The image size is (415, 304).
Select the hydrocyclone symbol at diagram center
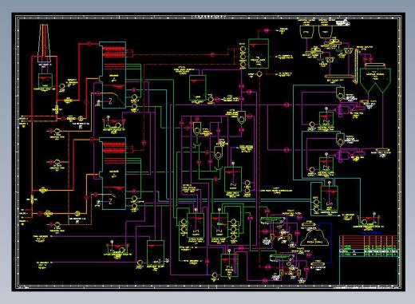[x=218, y=153]
